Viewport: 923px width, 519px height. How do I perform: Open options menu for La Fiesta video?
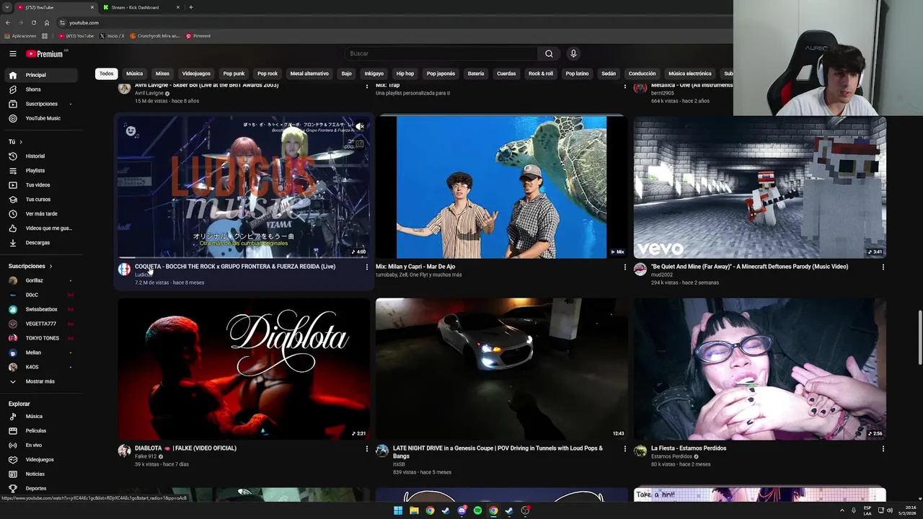[x=883, y=448]
